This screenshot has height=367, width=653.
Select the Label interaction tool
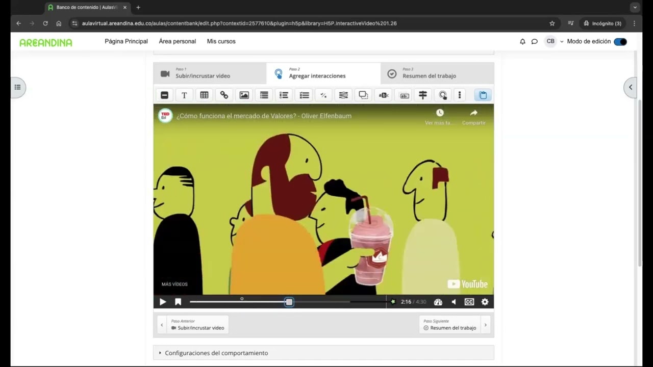point(164,95)
